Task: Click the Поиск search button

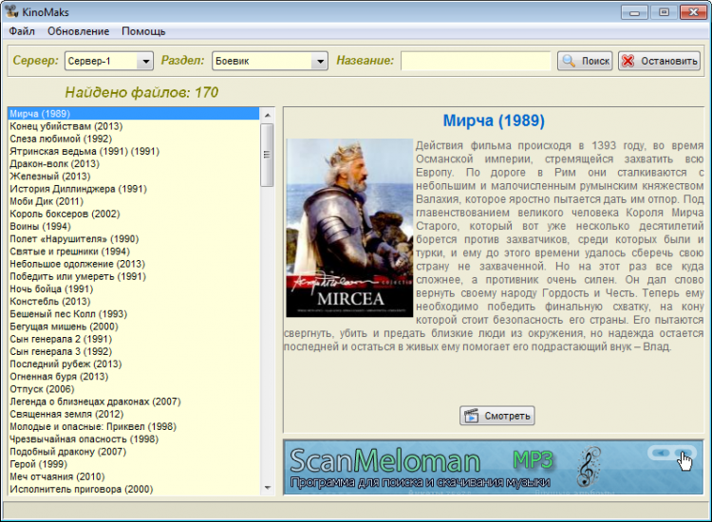Action: [585, 61]
